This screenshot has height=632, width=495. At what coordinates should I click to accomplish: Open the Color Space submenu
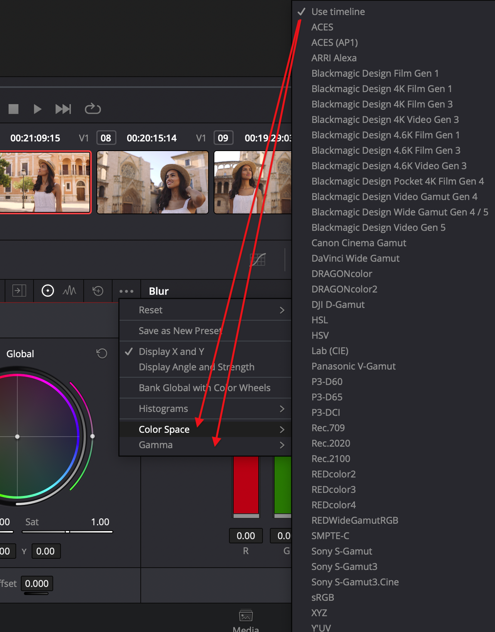(x=205, y=429)
